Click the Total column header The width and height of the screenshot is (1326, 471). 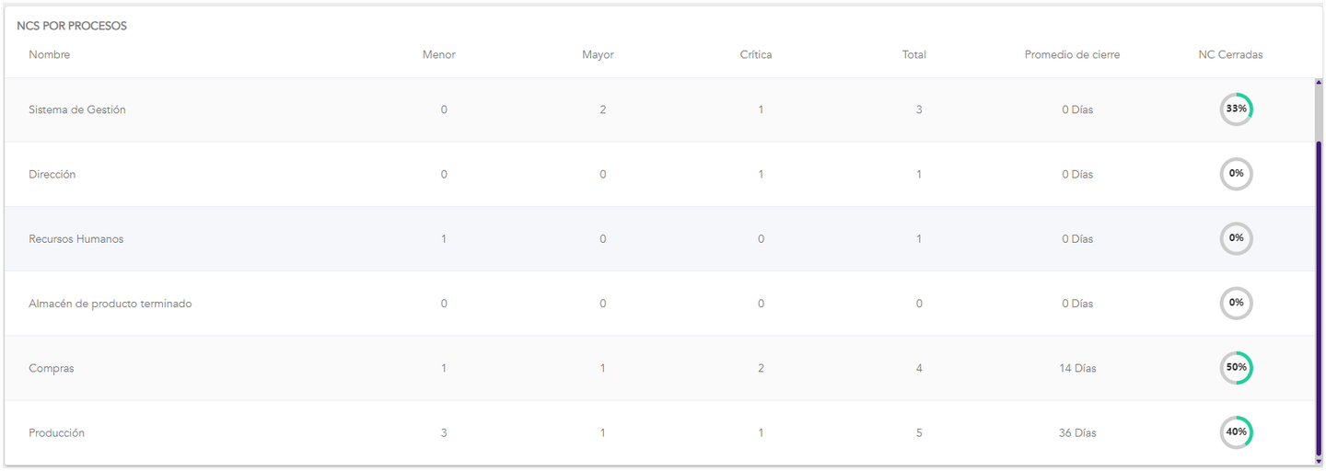click(x=914, y=54)
